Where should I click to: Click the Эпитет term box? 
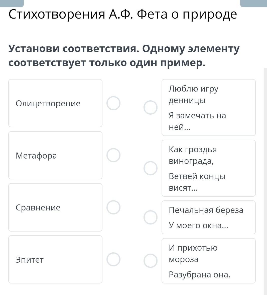tap(55, 259)
